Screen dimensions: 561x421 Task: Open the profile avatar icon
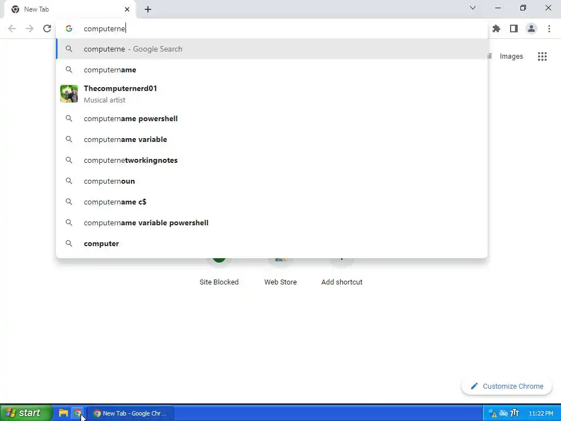(x=531, y=29)
